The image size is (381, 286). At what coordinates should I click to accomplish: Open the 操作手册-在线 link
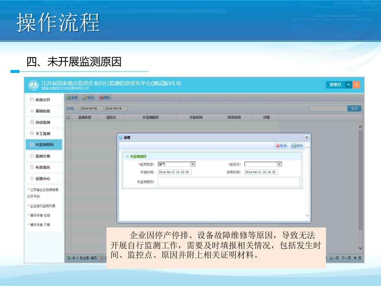point(40,215)
